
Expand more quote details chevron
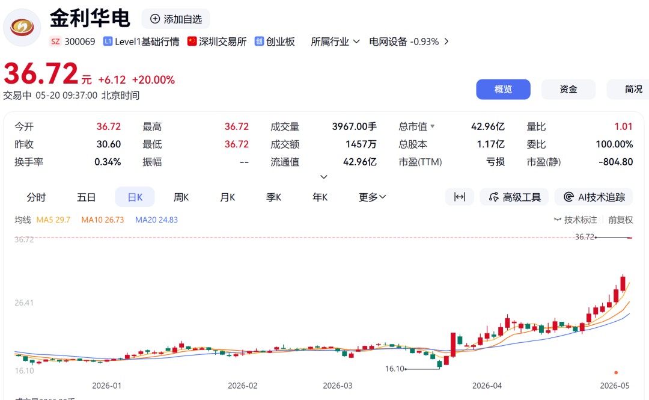pyautogui.click(x=324, y=177)
